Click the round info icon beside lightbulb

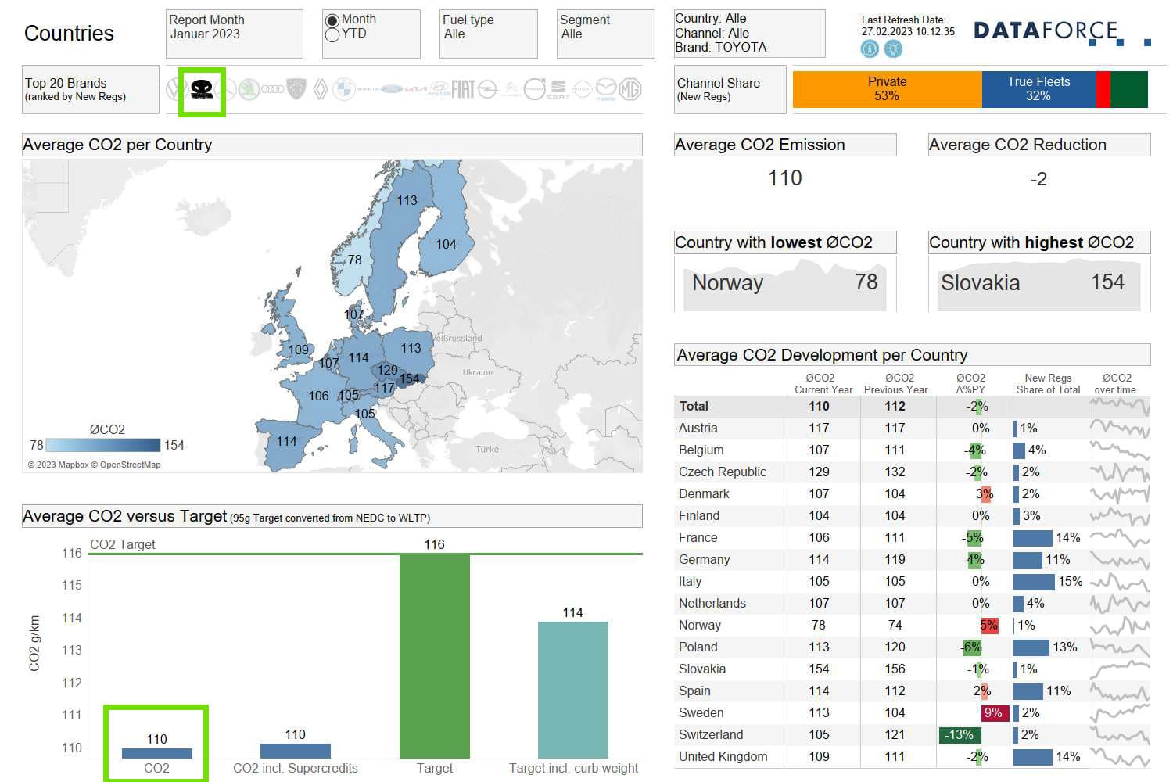coord(870,48)
